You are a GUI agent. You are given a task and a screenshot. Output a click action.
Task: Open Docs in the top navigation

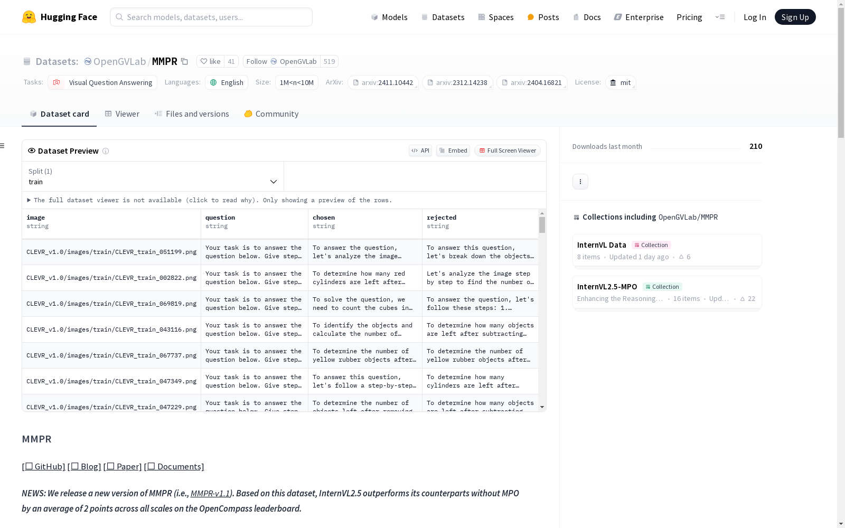coord(587,17)
